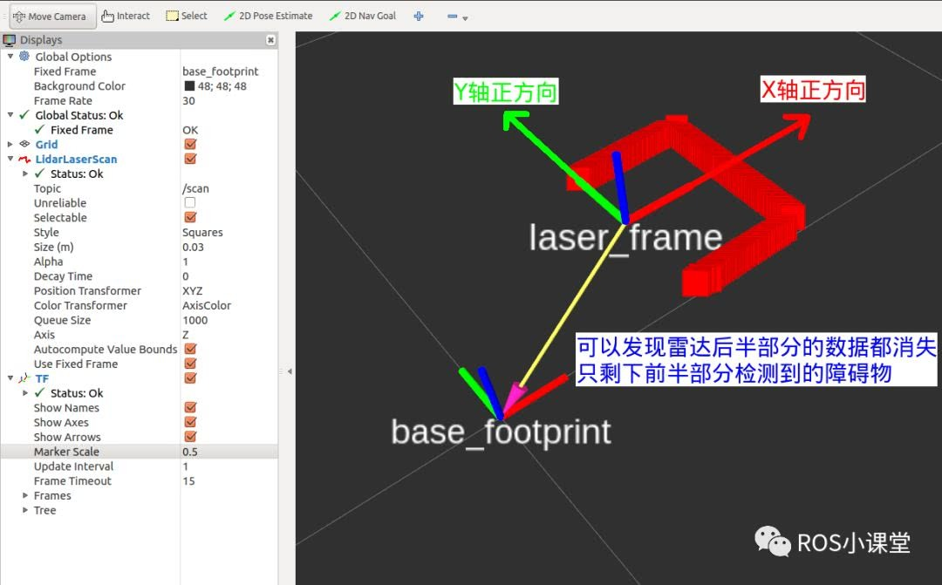
Task: Expand the Grid display item
Action: point(10,144)
